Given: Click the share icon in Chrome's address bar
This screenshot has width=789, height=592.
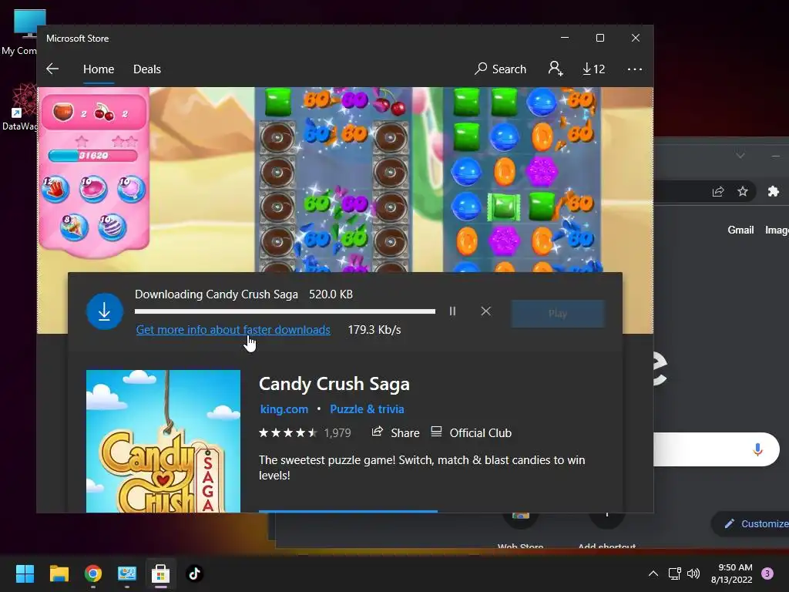Looking at the screenshot, I should (x=718, y=191).
